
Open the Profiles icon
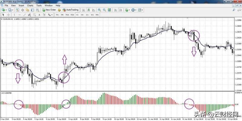(10, 10)
